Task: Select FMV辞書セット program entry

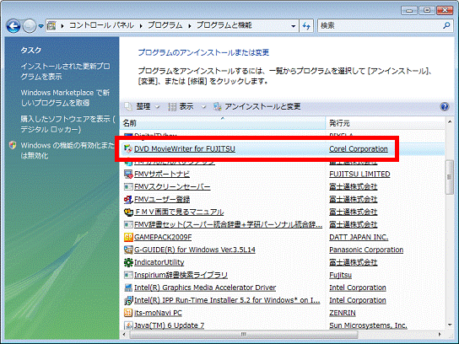Action: [x=228, y=224]
